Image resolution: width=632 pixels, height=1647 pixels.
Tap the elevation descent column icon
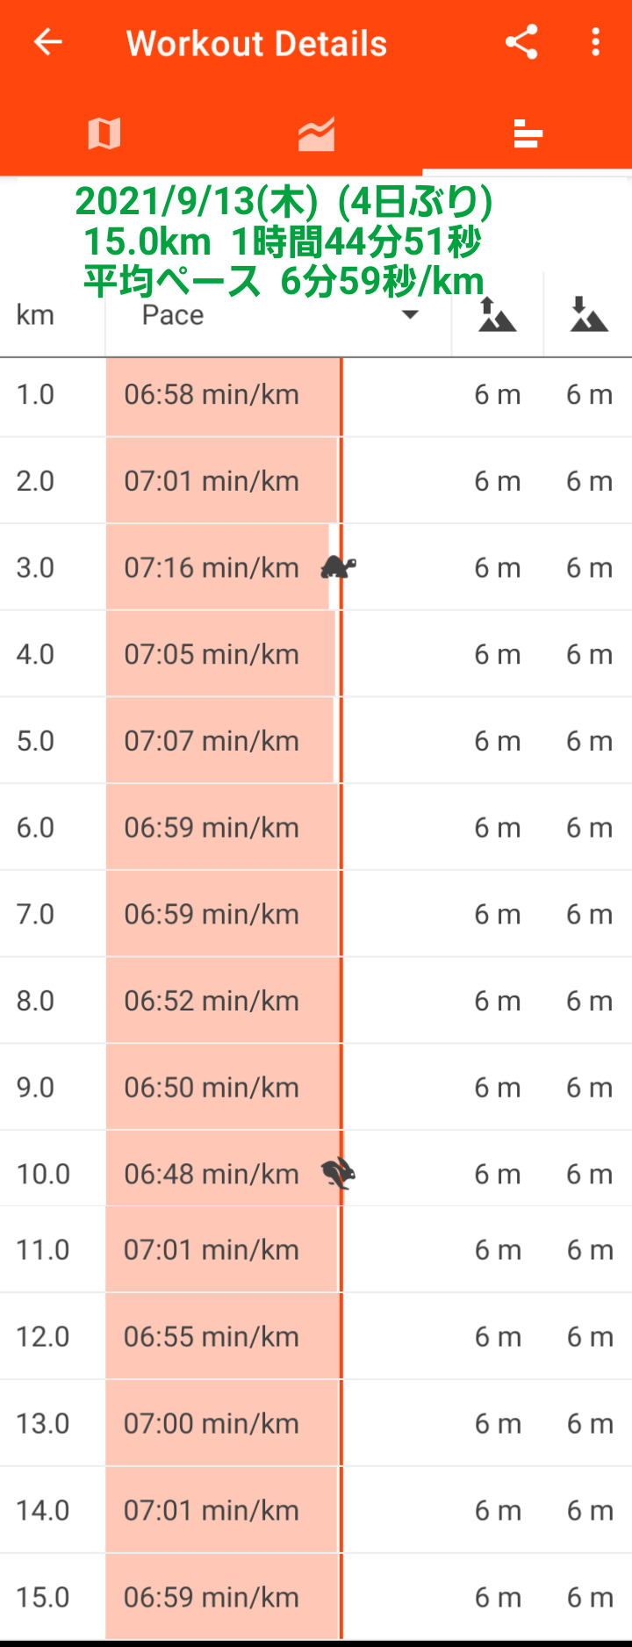(x=588, y=314)
